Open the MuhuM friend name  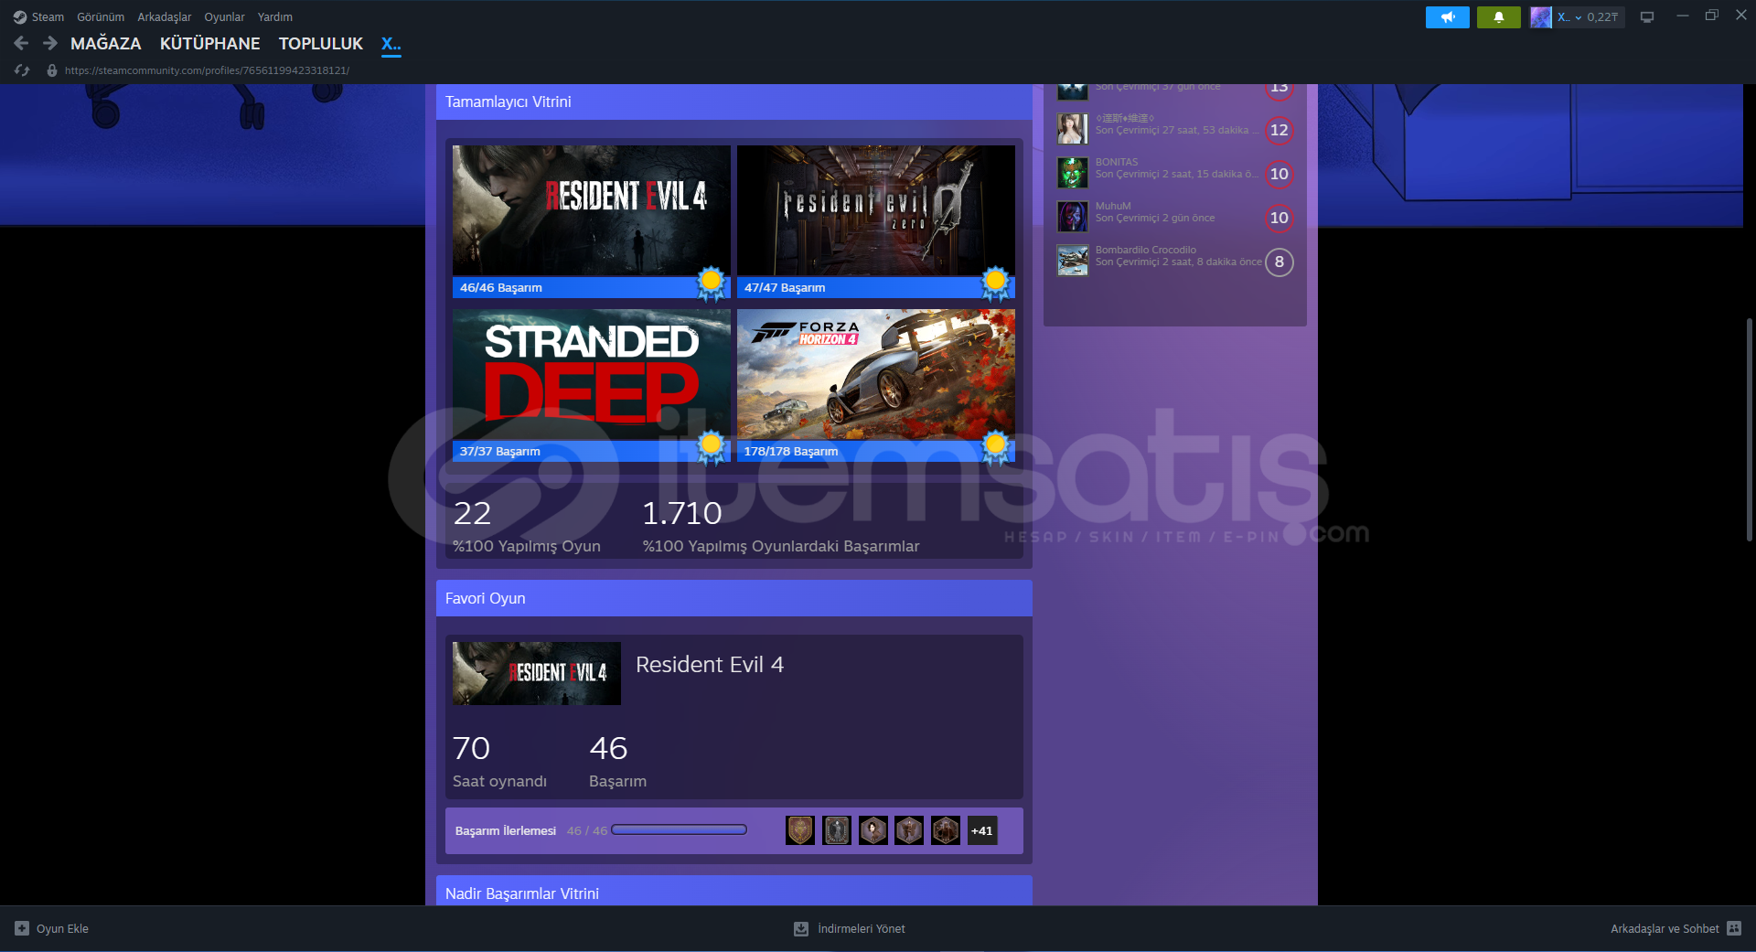[1113, 206]
